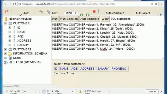Viewport: 167px width, 94px height.
Task: Click the Auto complete button
Action: coord(90,19)
